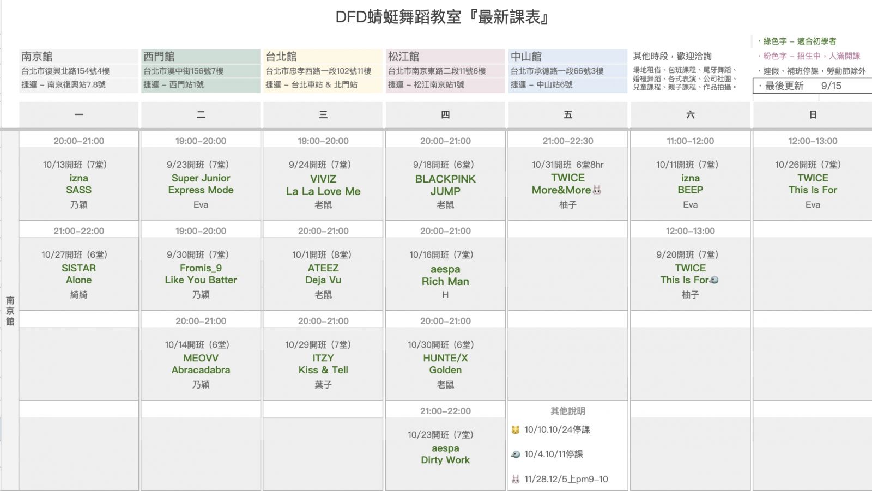Screen dimensions: 872x491
Task: Select the 松江館 branch heading
Action: tap(404, 57)
